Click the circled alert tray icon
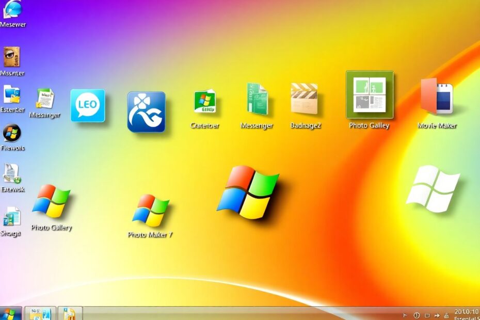Viewport: 480px width, 320px height. [417, 315]
